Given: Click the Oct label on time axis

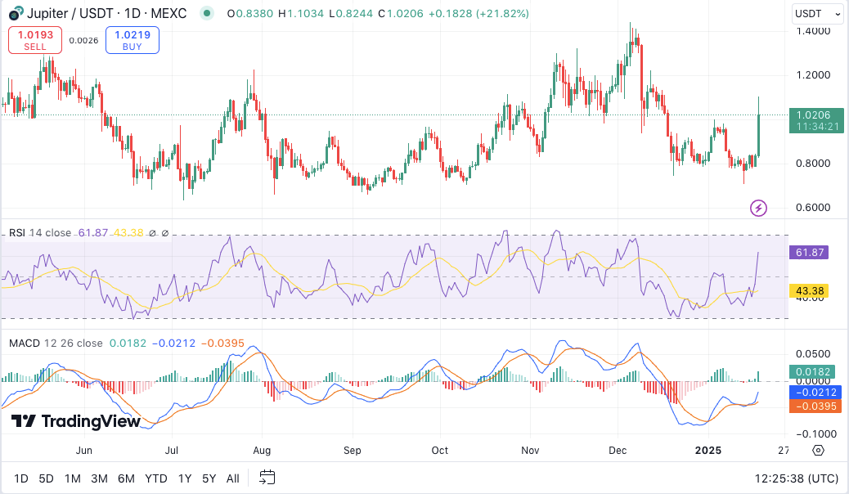Looking at the screenshot, I should click(x=440, y=450).
